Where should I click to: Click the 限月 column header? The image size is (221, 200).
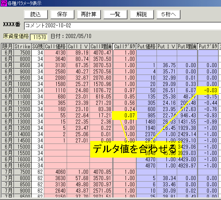pos(8,46)
